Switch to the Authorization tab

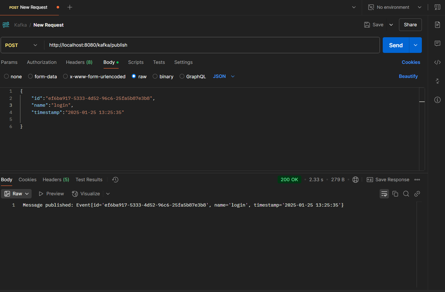coord(42,62)
